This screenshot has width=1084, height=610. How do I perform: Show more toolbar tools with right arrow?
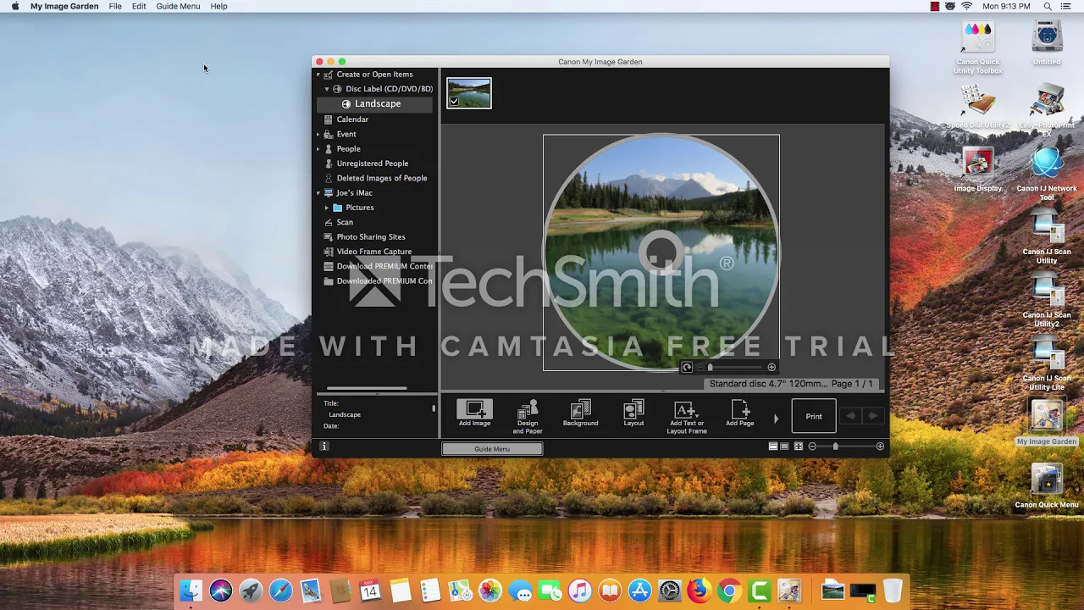pyautogui.click(x=776, y=419)
